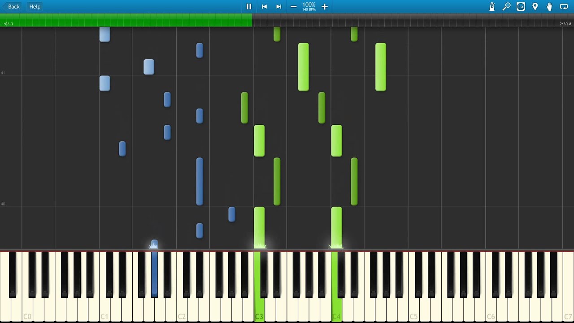
Task: Seek in the green song progress bar
Action: pos(126,20)
